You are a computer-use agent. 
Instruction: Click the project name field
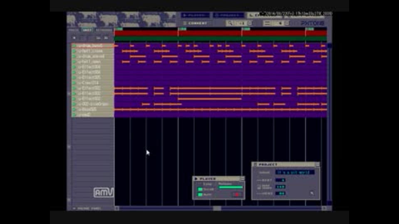295,173
